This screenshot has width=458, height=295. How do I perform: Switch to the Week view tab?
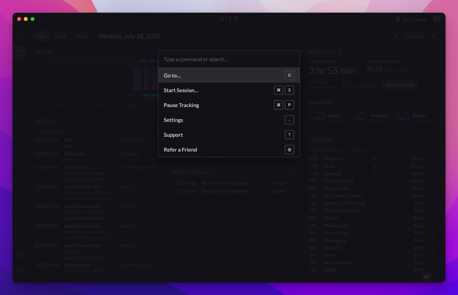point(61,36)
